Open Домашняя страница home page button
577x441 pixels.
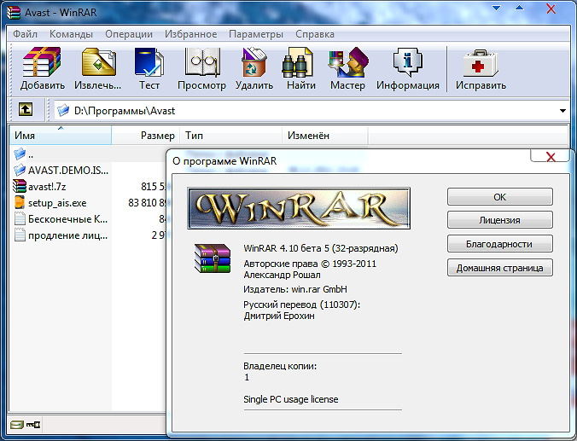point(499,268)
